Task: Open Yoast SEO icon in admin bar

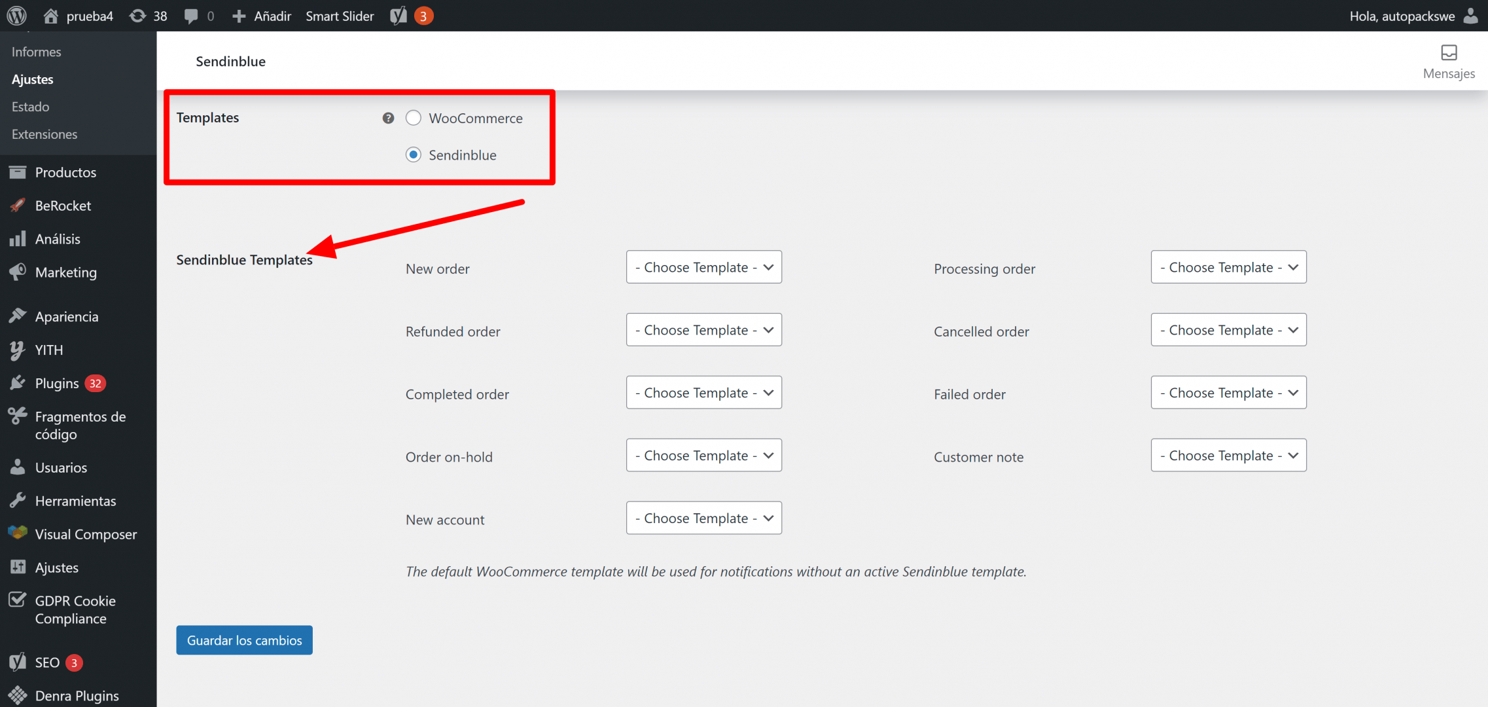Action: (399, 16)
